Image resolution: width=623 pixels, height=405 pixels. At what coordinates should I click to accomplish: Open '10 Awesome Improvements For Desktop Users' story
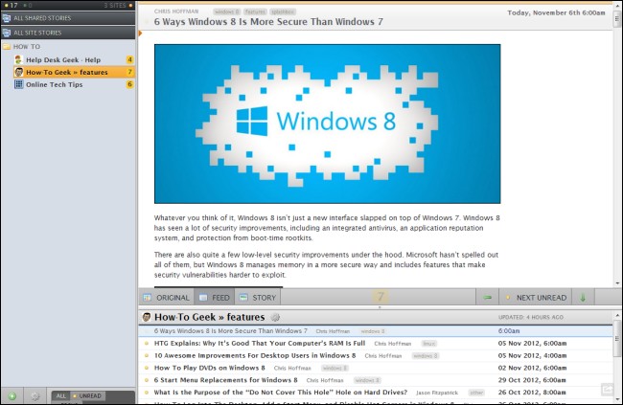click(255, 356)
